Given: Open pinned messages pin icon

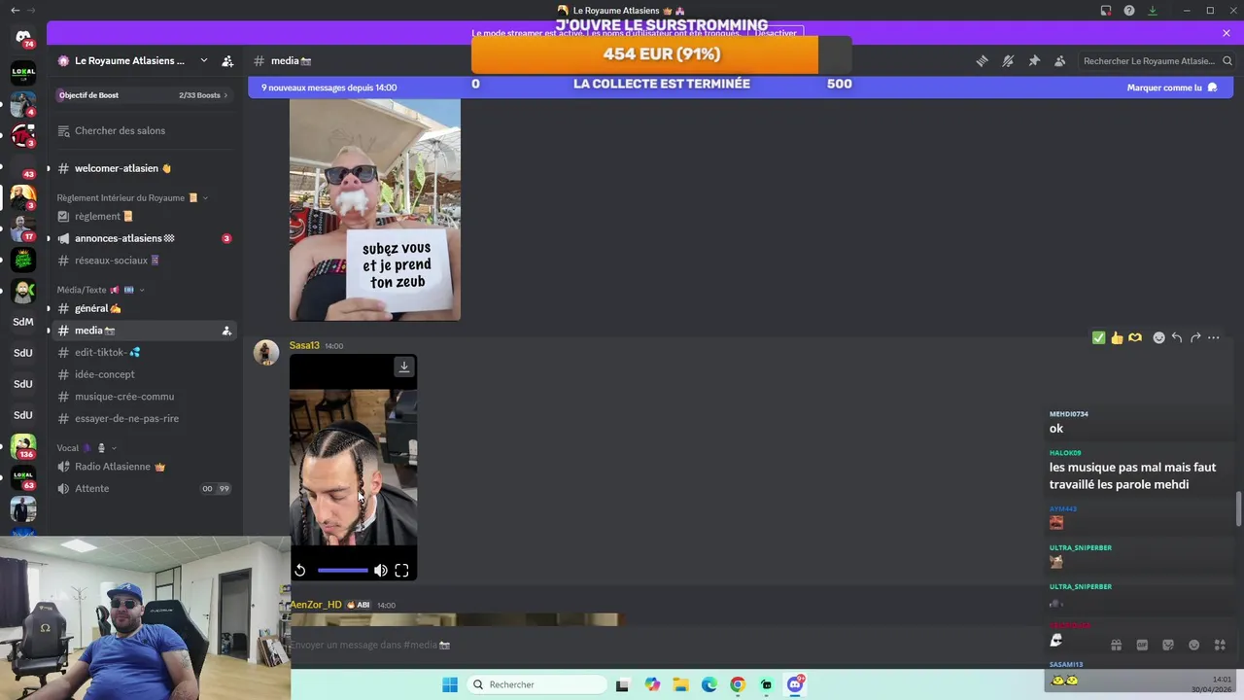Looking at the screenshot, I should click(1034, 60).
